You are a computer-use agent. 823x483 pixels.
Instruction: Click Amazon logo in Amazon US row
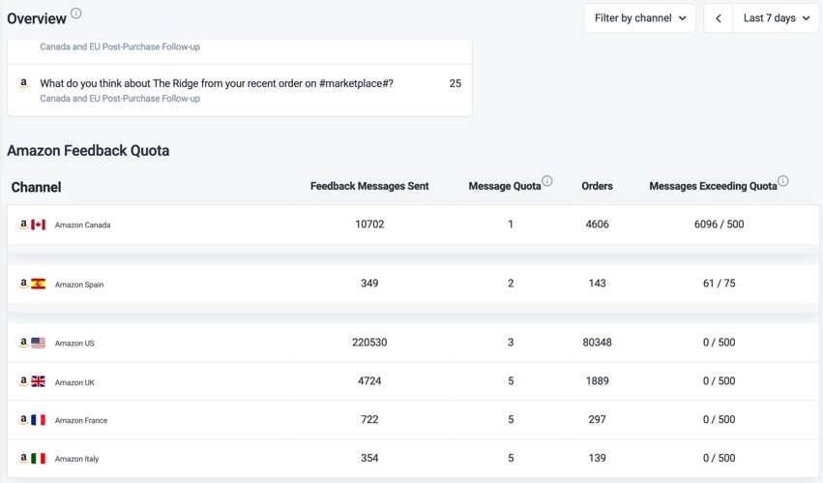[x=23, y=342]
